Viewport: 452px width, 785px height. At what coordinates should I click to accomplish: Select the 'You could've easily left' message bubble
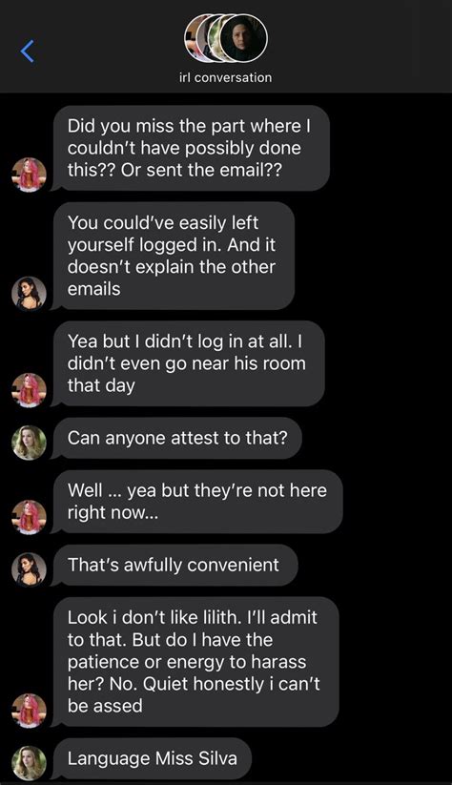point(174,256)
